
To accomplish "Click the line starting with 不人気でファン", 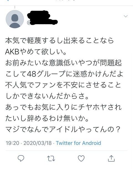I will point(63,85).
